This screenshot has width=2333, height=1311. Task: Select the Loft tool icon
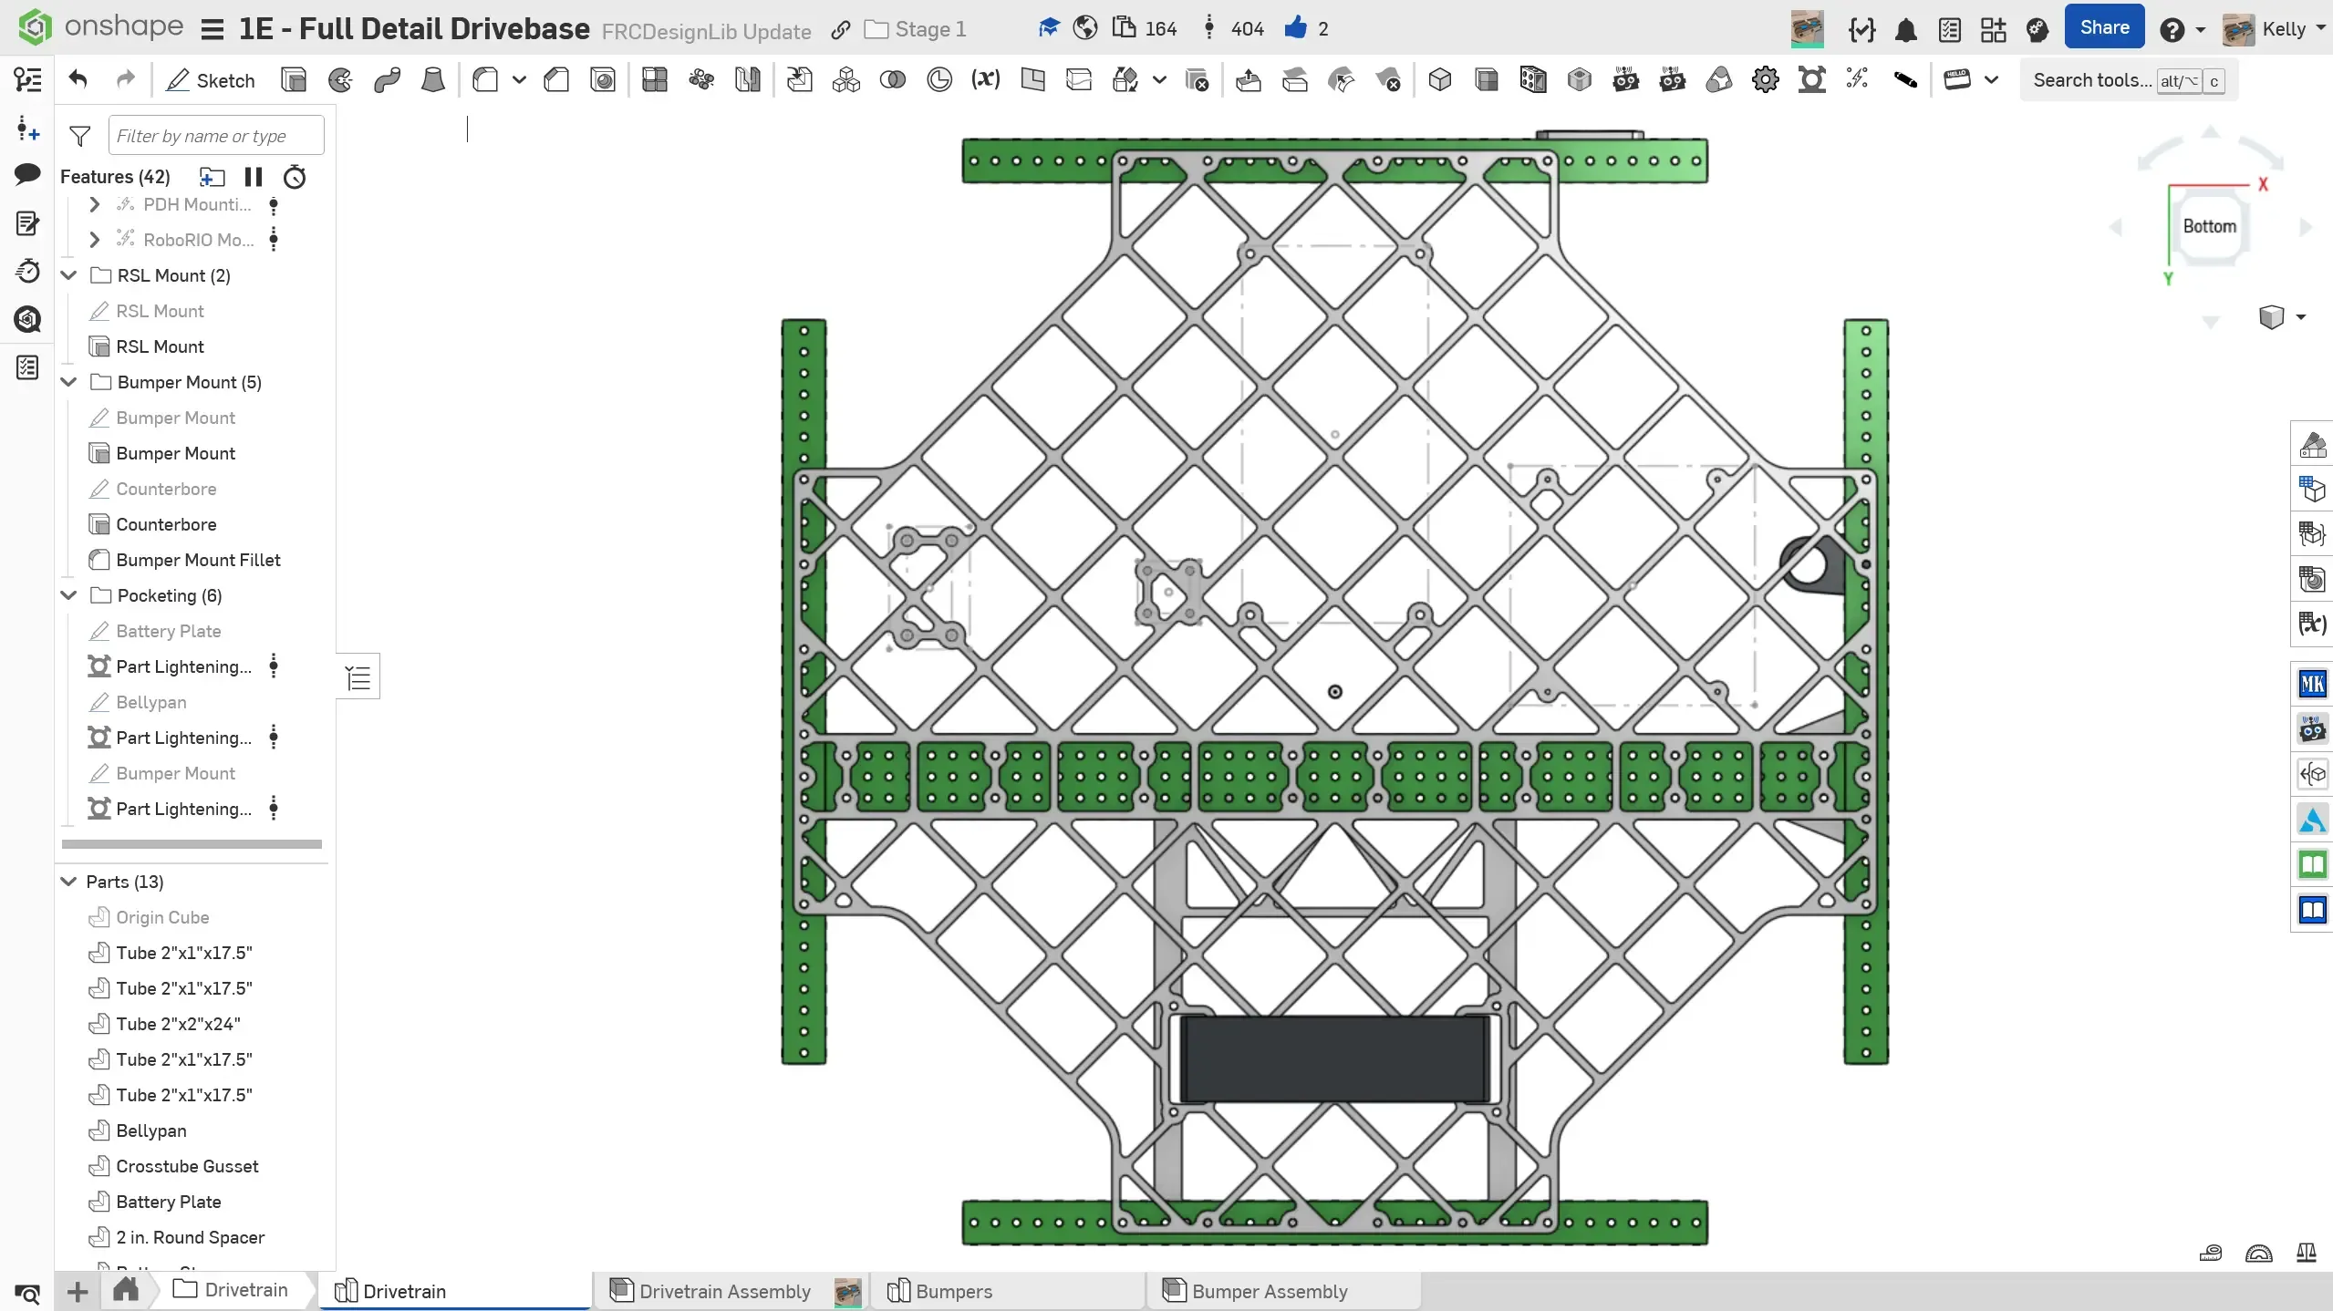[433, 80]
